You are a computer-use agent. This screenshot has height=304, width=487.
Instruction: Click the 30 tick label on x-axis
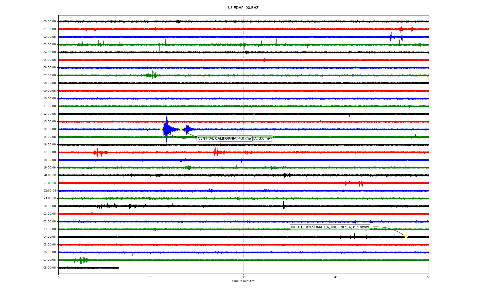[243, 277]
